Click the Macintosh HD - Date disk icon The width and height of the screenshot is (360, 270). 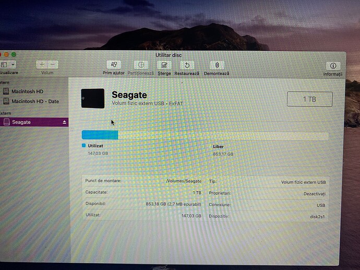coord(6,101)
